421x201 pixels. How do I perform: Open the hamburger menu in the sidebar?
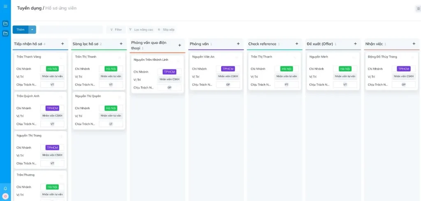pos(5,6)
